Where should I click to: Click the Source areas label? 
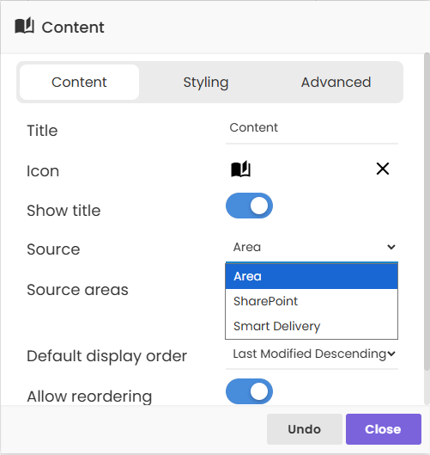pos(77,290)
